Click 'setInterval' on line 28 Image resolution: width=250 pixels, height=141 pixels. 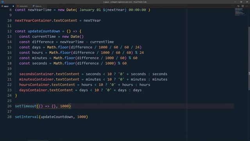(x=27, y=117)
